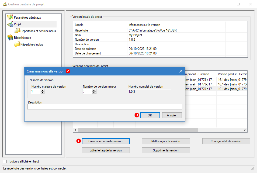The height and width of the screenshot is (173, 257).
Task: Click the horizontal scrollbar right arrow
Action: 245,130
